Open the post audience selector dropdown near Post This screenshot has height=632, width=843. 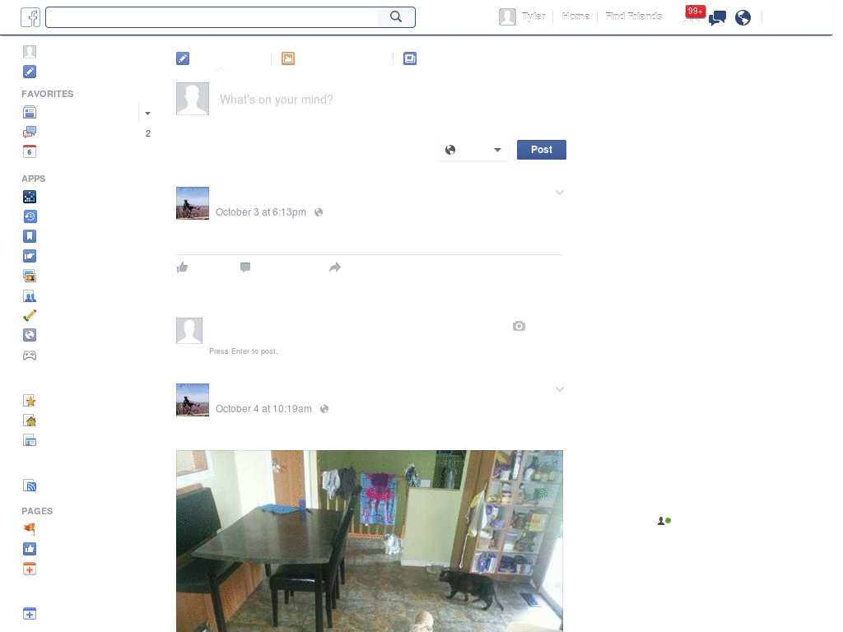coord(473,150)
